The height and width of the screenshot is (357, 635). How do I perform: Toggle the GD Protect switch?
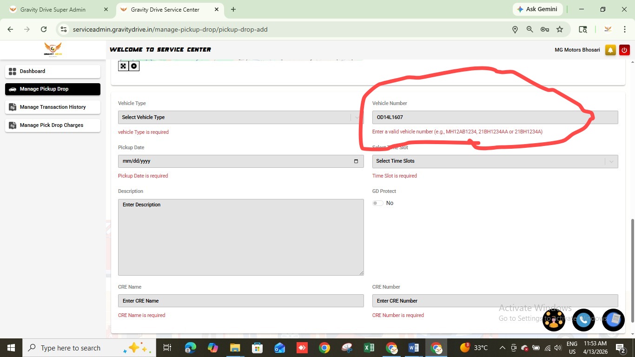point(378,203)
